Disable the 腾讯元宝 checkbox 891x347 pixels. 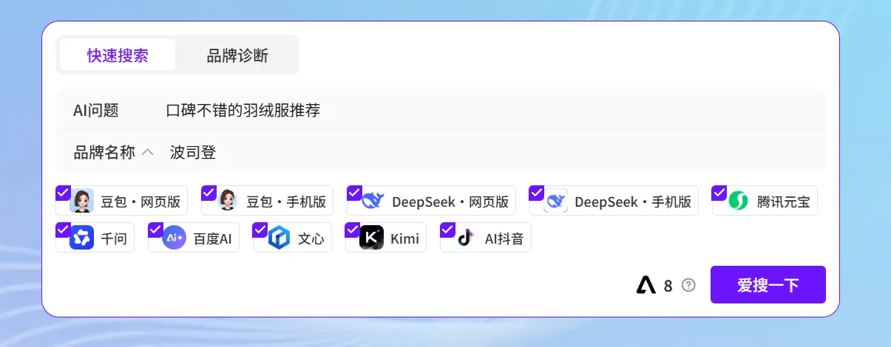coord(719,193)
